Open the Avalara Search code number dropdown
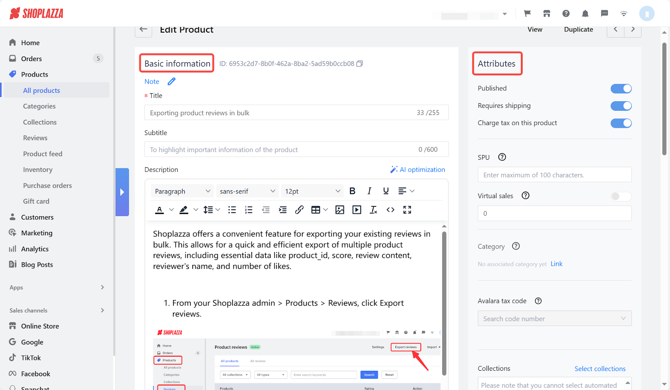This screenshot has height=390, width=670. 554,319
